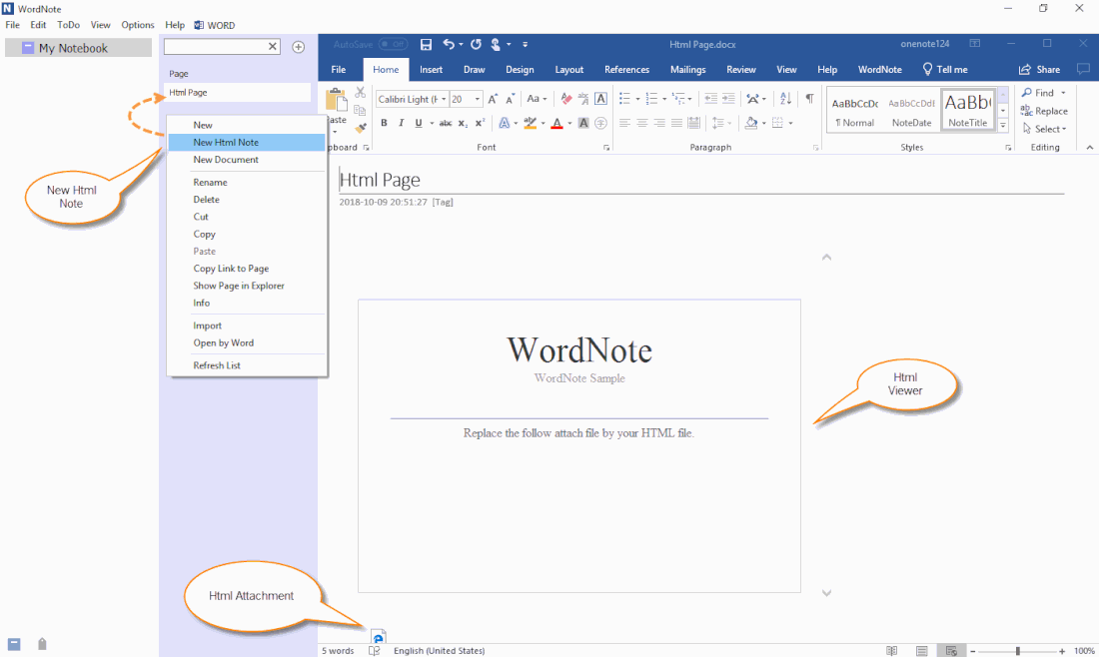1099x657 pixels.
Task: Justify the paragraph text
Action: (676, 123)
